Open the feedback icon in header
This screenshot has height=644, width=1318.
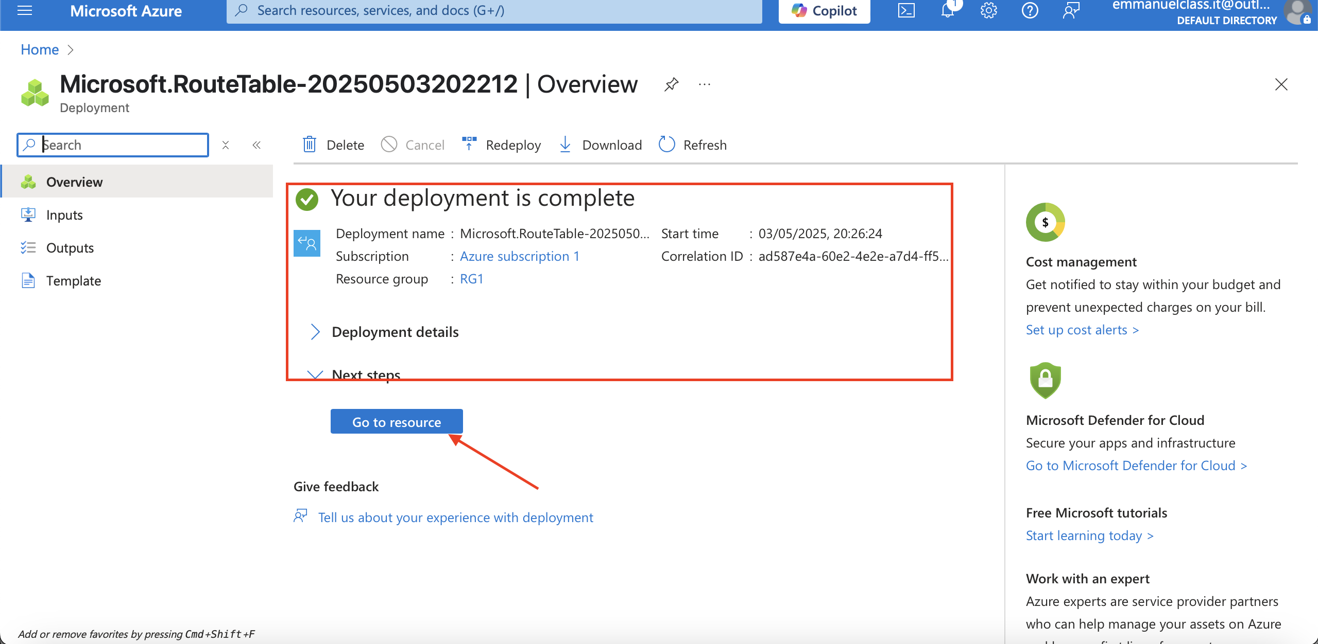coord(1071,11)
